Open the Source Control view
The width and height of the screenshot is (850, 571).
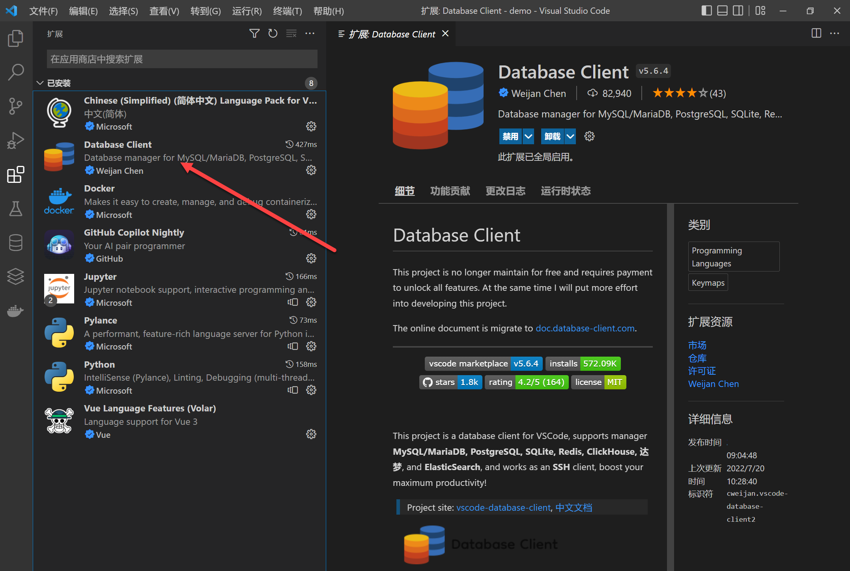click(x=16, y=106)
